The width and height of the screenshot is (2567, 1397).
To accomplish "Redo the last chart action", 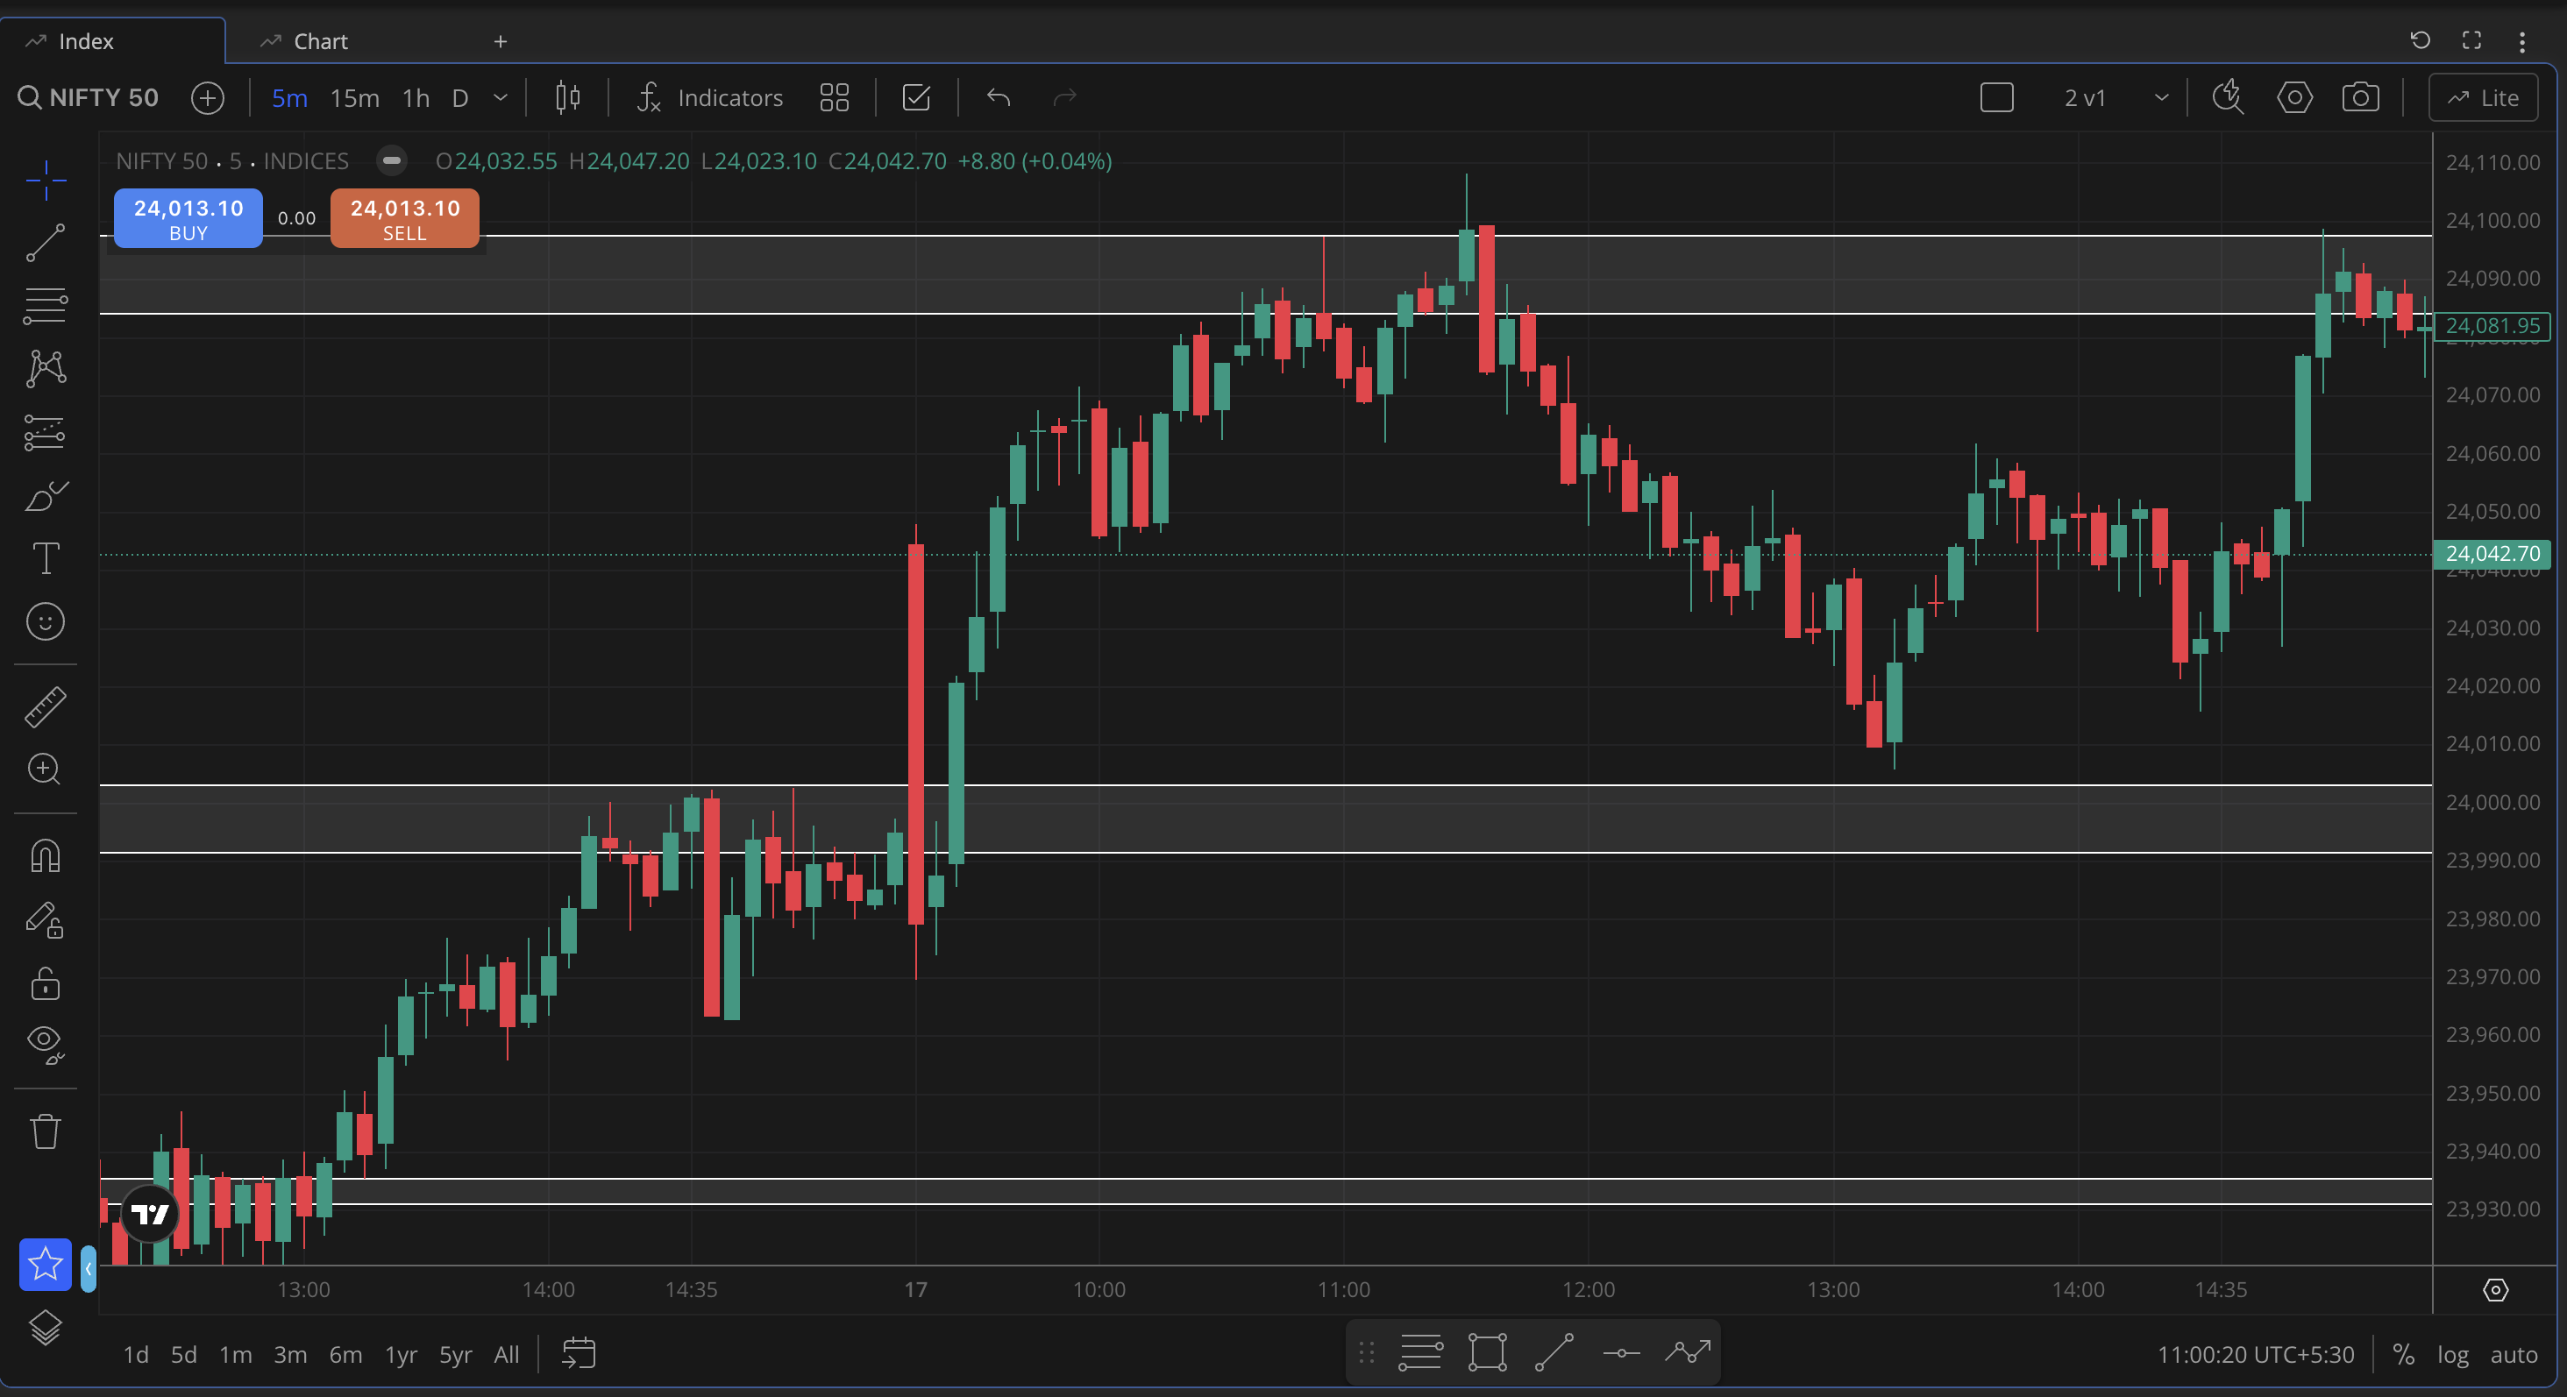I will (1065, 97).
